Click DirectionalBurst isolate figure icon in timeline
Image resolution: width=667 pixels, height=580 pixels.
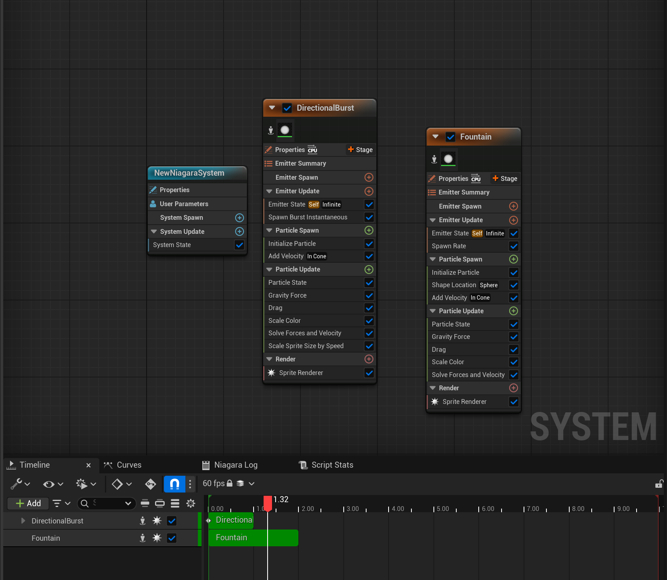tap(143, 521)
